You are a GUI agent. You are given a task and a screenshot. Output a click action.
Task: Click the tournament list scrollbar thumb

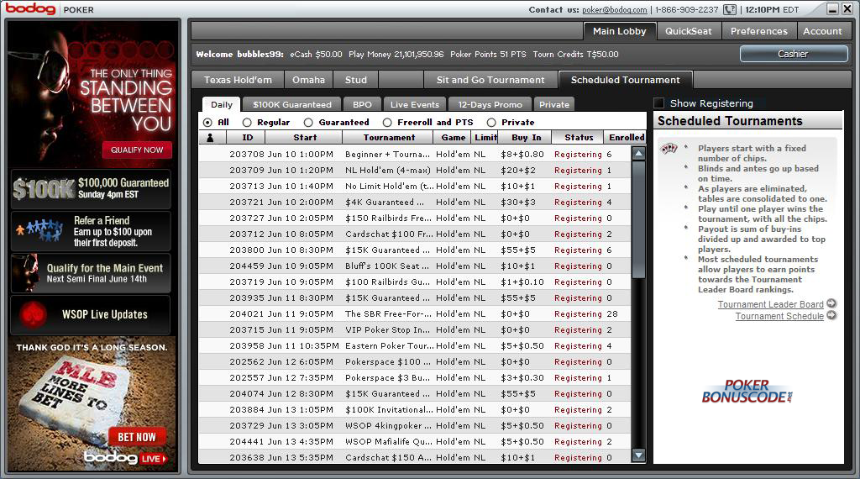[x=638, y=220]
